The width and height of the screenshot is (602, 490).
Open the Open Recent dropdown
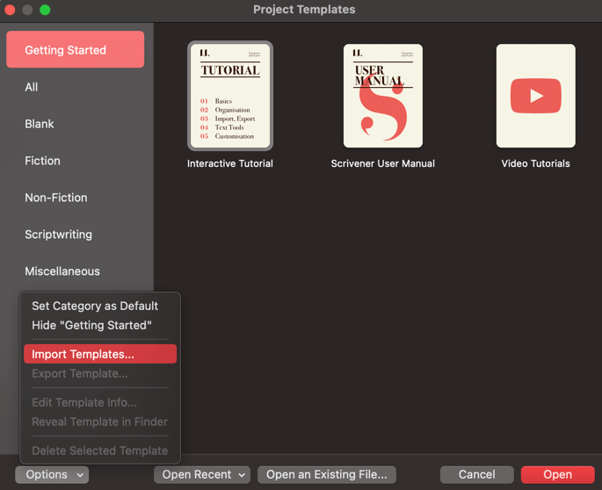pos(202,474)
